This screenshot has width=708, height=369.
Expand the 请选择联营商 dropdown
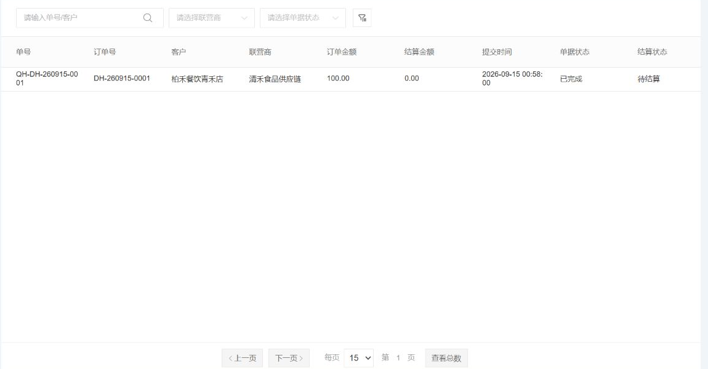click(x=212, y=18)
